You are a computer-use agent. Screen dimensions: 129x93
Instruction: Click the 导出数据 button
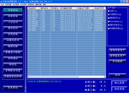(x=117, y=61)
